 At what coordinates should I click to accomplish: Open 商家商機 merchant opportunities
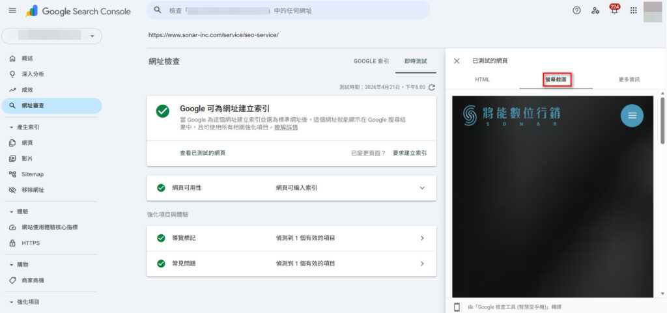(51, 280)
